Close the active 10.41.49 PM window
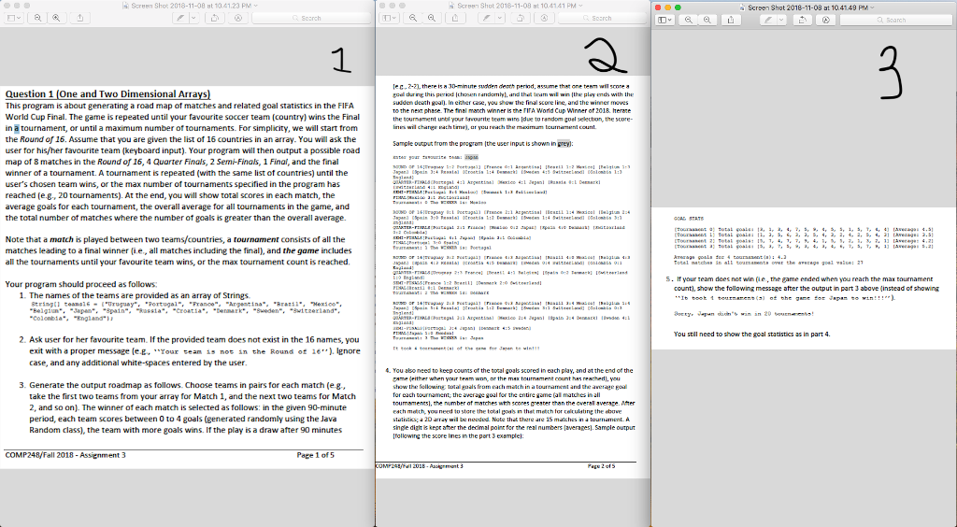957x527 pixels. [658, 7]
